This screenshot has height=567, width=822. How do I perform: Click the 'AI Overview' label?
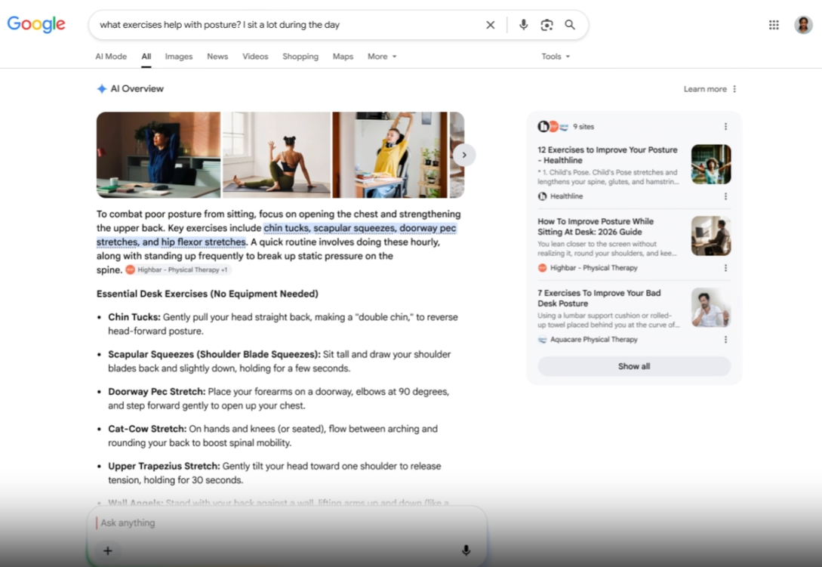(x=137, y=88)
